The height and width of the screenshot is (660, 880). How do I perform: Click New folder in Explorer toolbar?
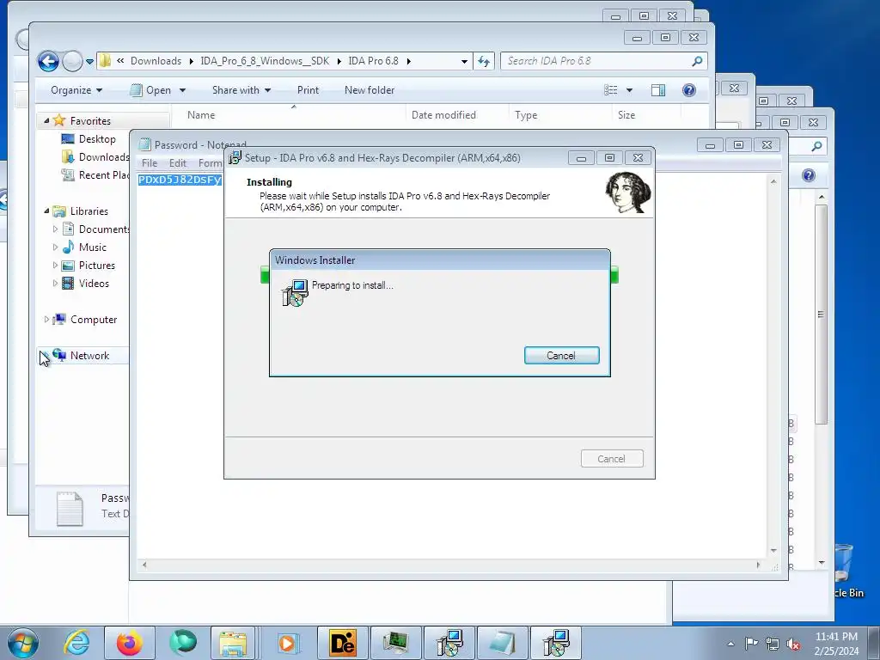pyautogui.click(x=370, y=89)
